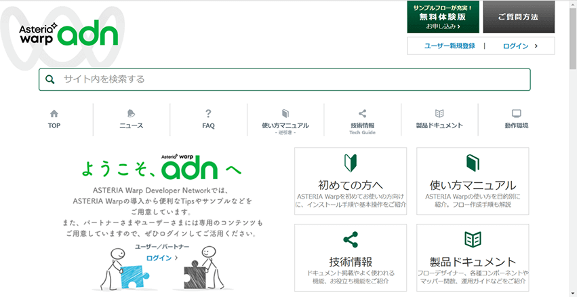The height and width of the screenshot is (297, 577).
Task: Click ユーザー新規登録 link
Action: coord(450,46)
